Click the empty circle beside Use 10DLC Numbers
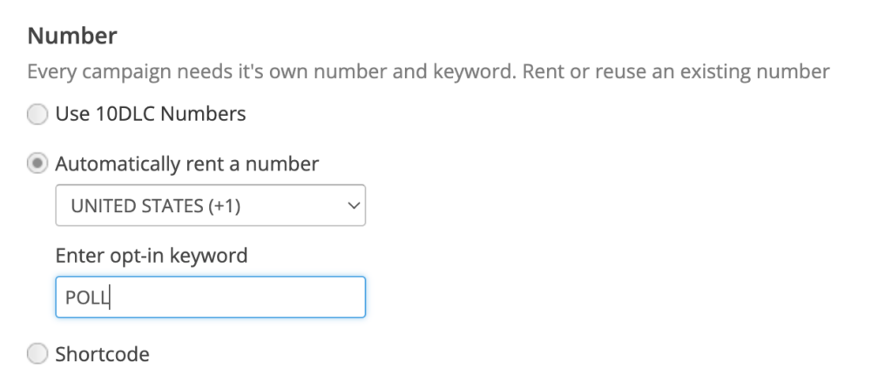The width and height of the screenshot is (892, 381). pyautogui.click(x=37, y=114)
